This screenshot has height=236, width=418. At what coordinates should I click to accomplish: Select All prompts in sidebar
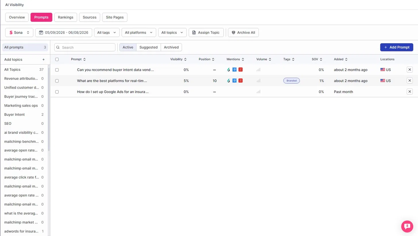(x=25, y=47)
